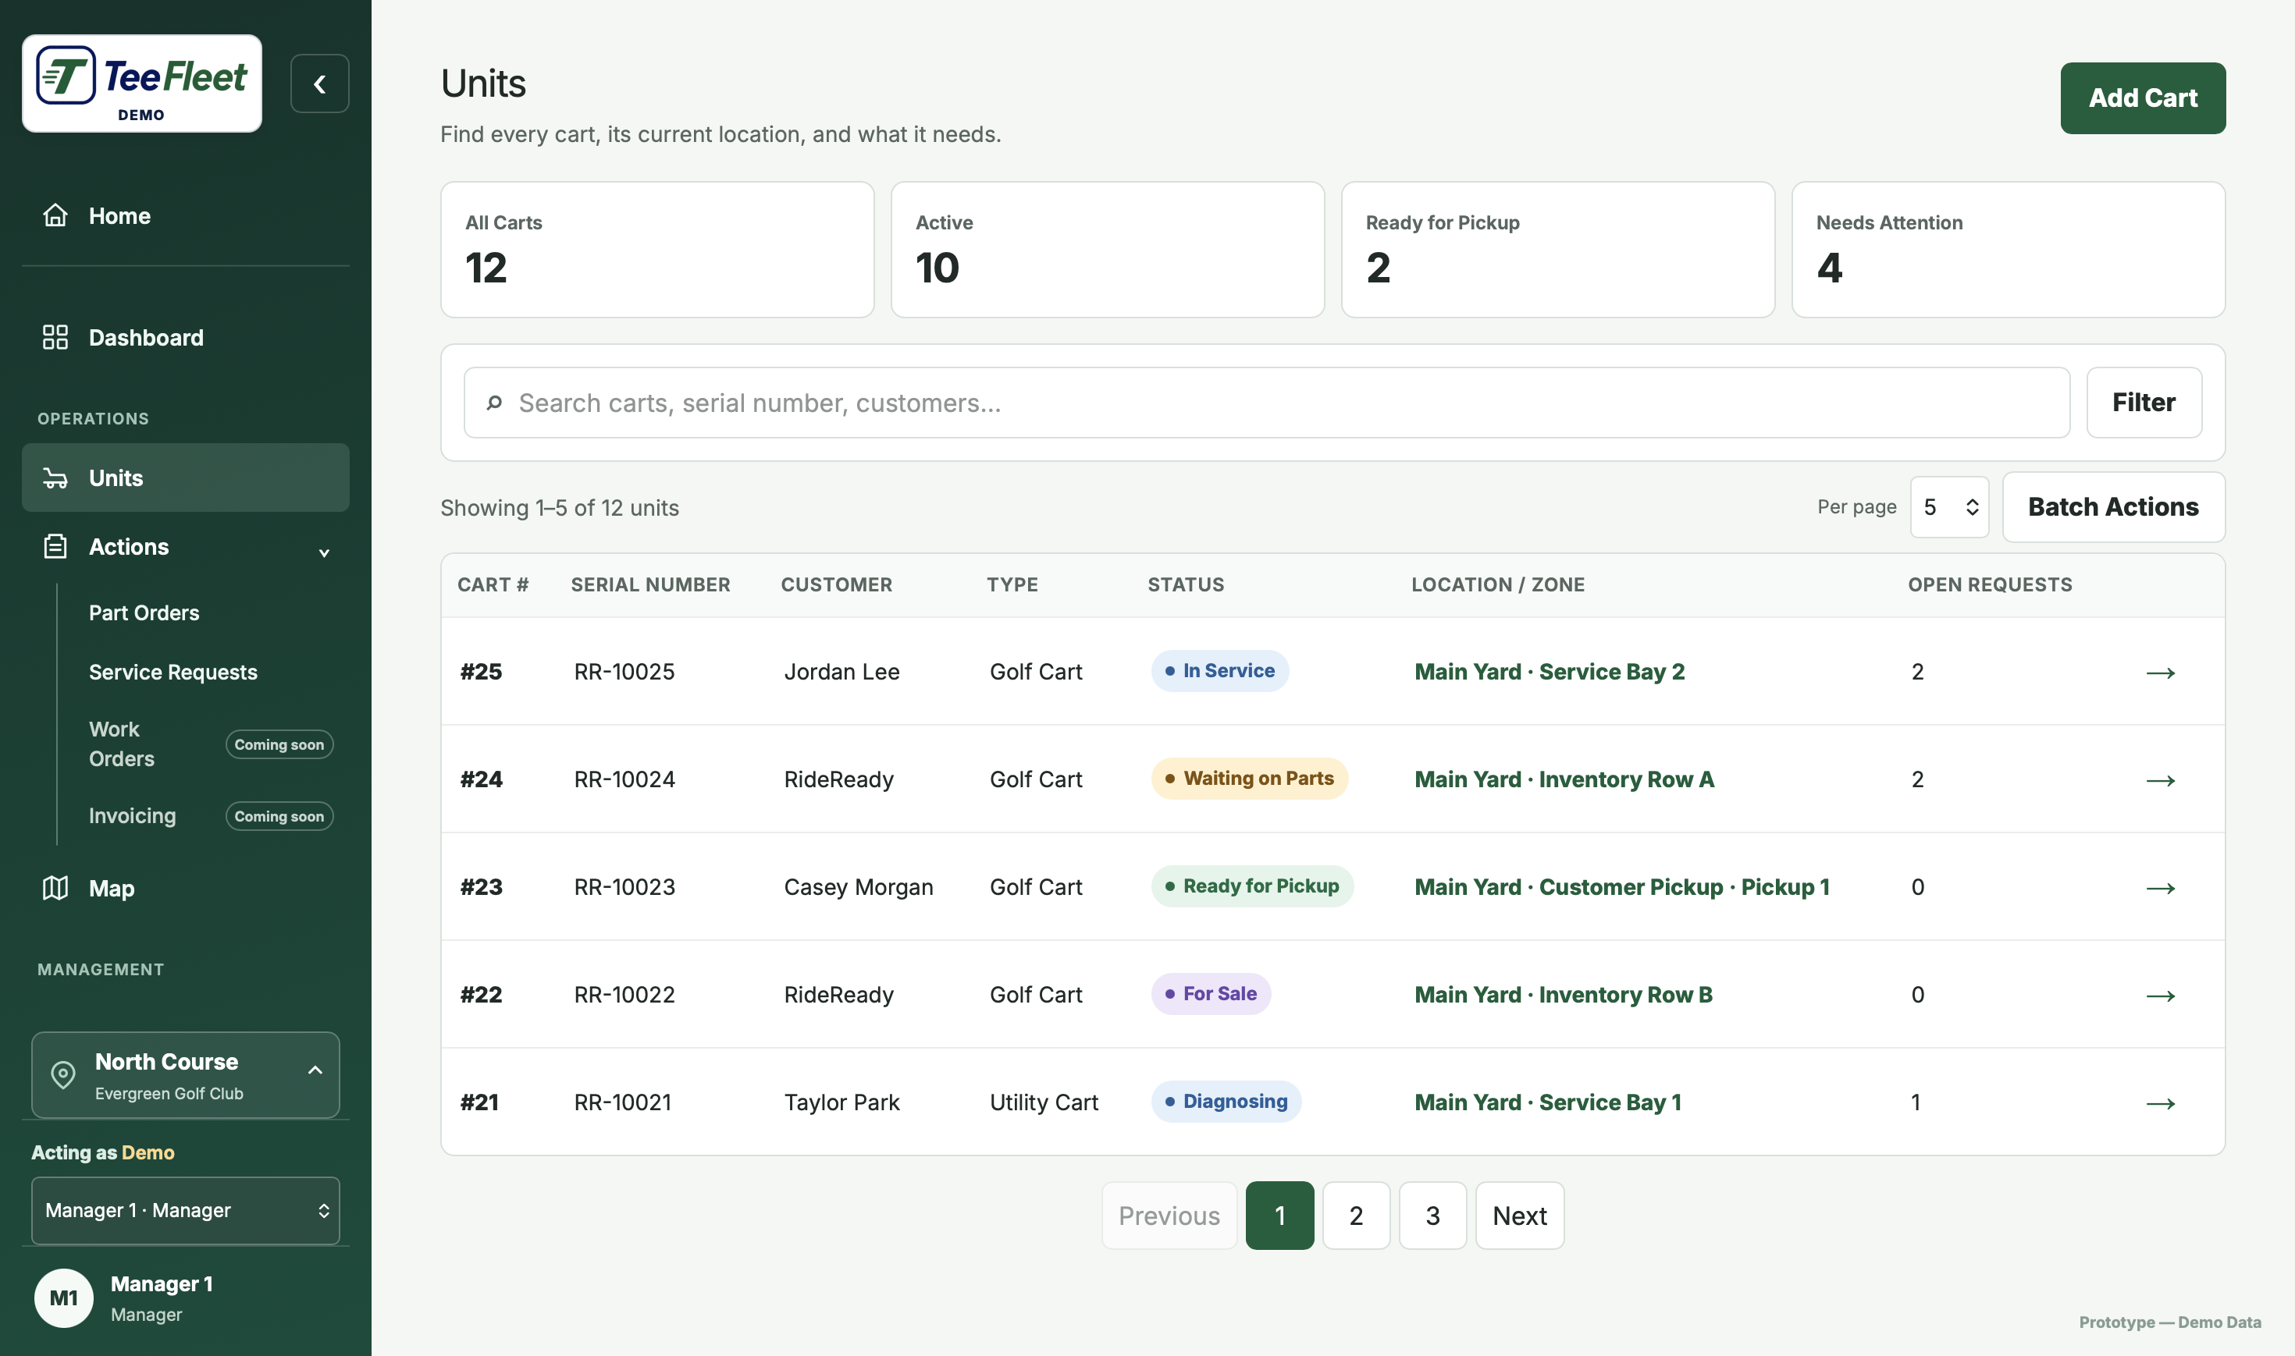This screenshot has width=2295, height=1356.
Task: Open the row arrow for cart #23
Action: tap(2160, 888)
